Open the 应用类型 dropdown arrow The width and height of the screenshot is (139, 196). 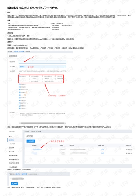point(64,67)
